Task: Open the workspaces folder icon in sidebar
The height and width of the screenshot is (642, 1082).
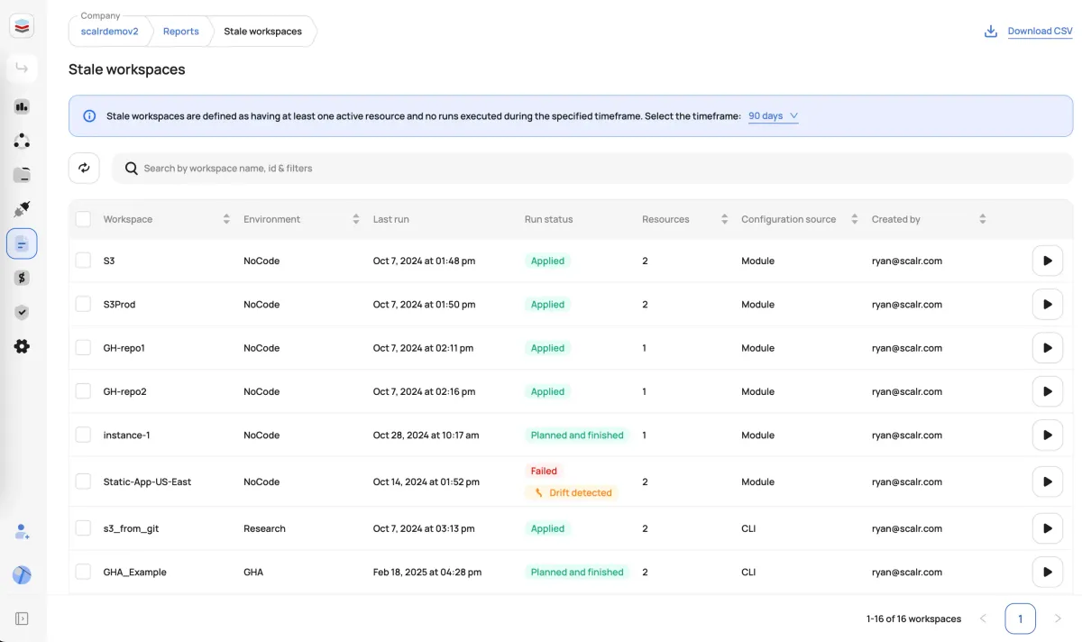Action: tap(22, 174)
